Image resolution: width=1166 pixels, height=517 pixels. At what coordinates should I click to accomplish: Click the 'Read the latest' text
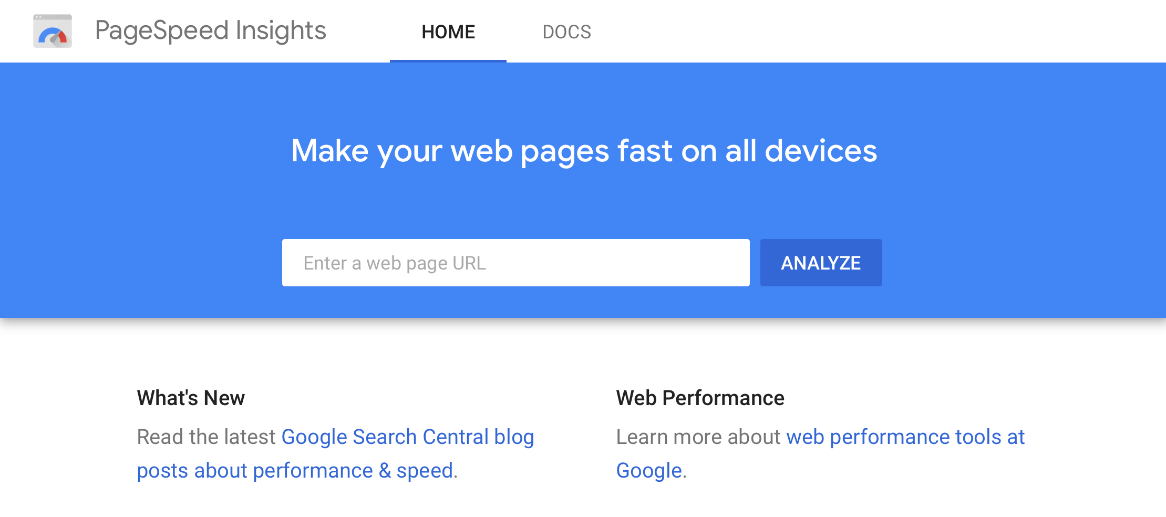[206, 437]
